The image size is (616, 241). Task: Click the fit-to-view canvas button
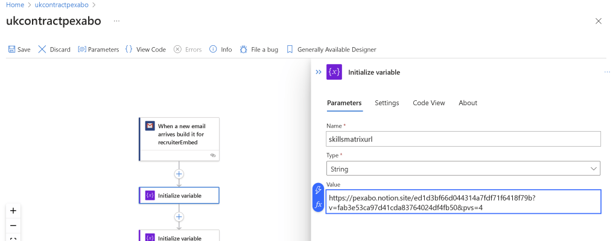(x=13, y=237)
